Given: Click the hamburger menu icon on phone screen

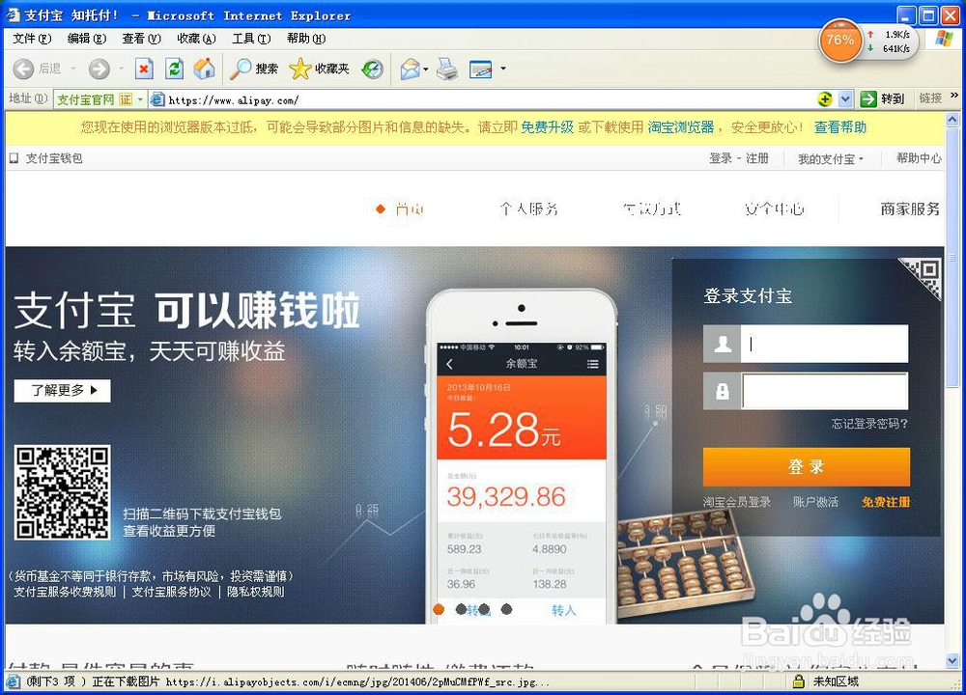Looking at the screenshot, I should point(593,364).
